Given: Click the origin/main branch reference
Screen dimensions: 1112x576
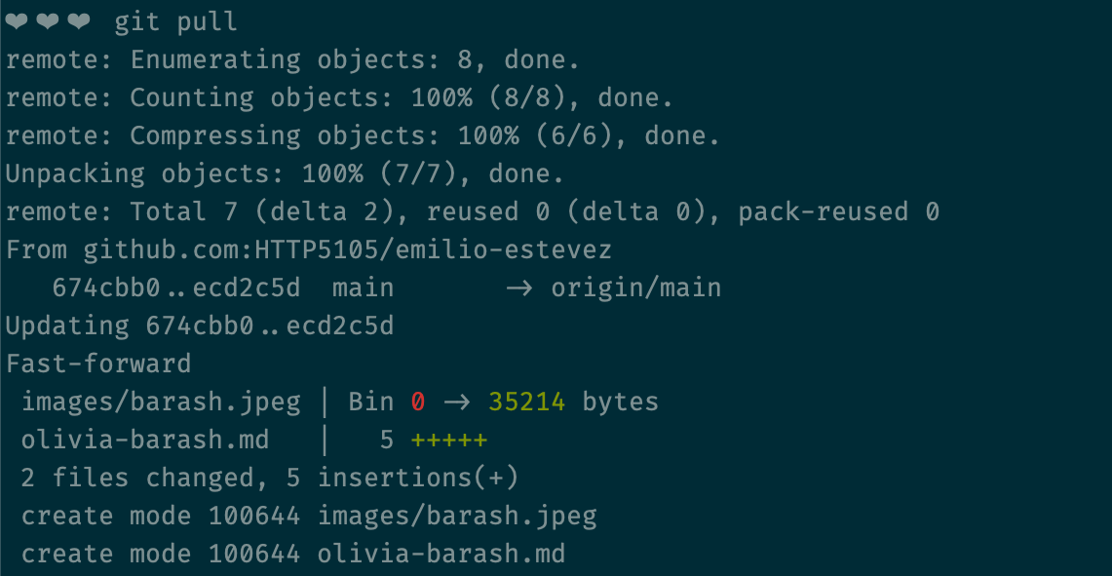Looking at the screenshot, I should [636, 288].
